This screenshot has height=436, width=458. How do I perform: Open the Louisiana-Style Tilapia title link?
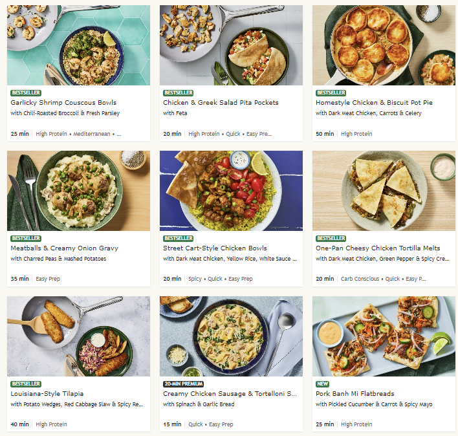click(47, 394)
